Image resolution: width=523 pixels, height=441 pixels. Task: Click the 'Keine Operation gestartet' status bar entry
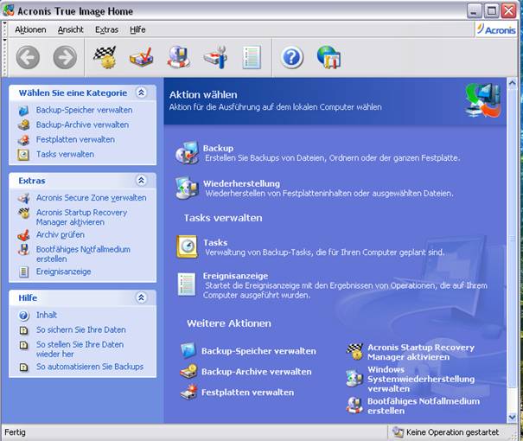(447, 432)
